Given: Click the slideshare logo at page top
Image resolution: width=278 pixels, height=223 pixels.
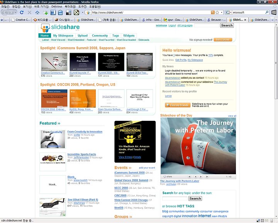Looking at the screenshot, I should (60, 28).
